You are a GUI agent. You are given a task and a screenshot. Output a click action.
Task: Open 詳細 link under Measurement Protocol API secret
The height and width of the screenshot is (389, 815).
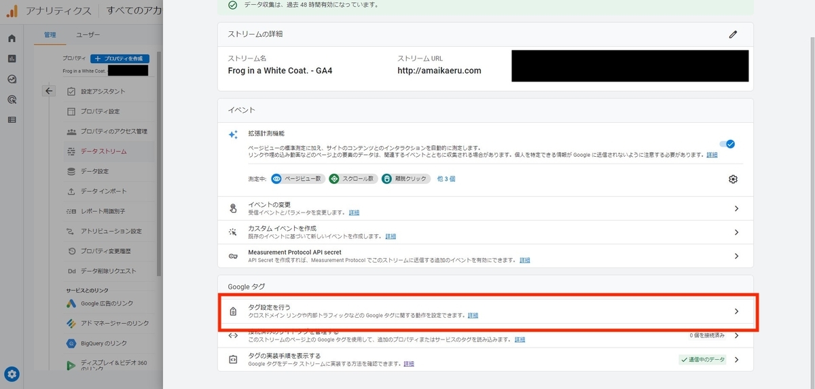click(x=524, y=260)
